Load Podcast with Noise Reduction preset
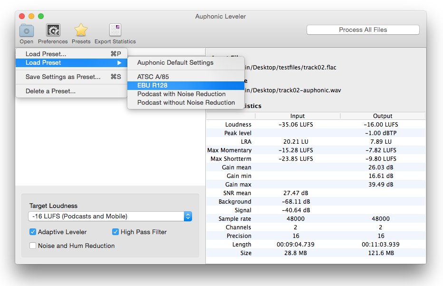The width and height of the screenshot is (443, 286). pyautogui.click(x=186, y=94)
